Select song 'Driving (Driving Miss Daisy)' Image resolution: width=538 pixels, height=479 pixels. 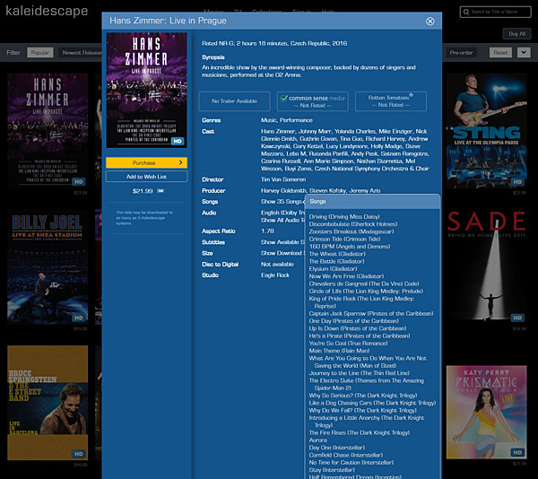[344, 216]
